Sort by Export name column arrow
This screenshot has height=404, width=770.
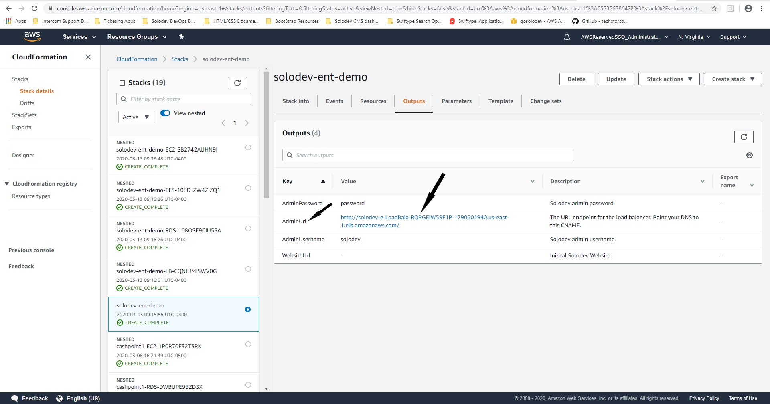click(x=752, y=185)
